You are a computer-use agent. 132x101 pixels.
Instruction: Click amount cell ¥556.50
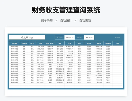click(70, 82)
